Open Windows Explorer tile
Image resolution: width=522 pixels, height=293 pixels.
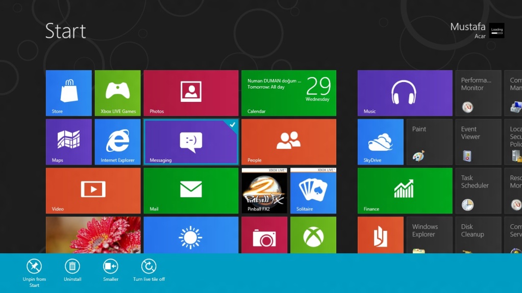coord(430,235)
